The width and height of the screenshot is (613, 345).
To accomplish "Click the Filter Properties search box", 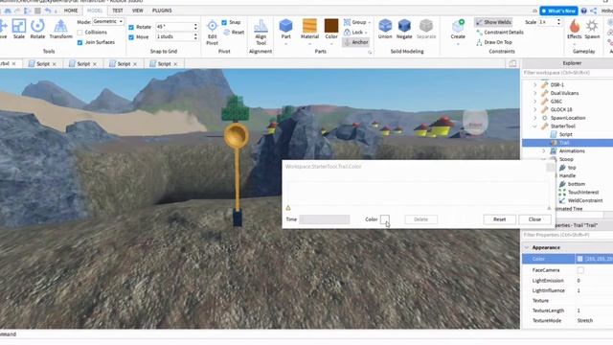I will [x=567, y=235].
